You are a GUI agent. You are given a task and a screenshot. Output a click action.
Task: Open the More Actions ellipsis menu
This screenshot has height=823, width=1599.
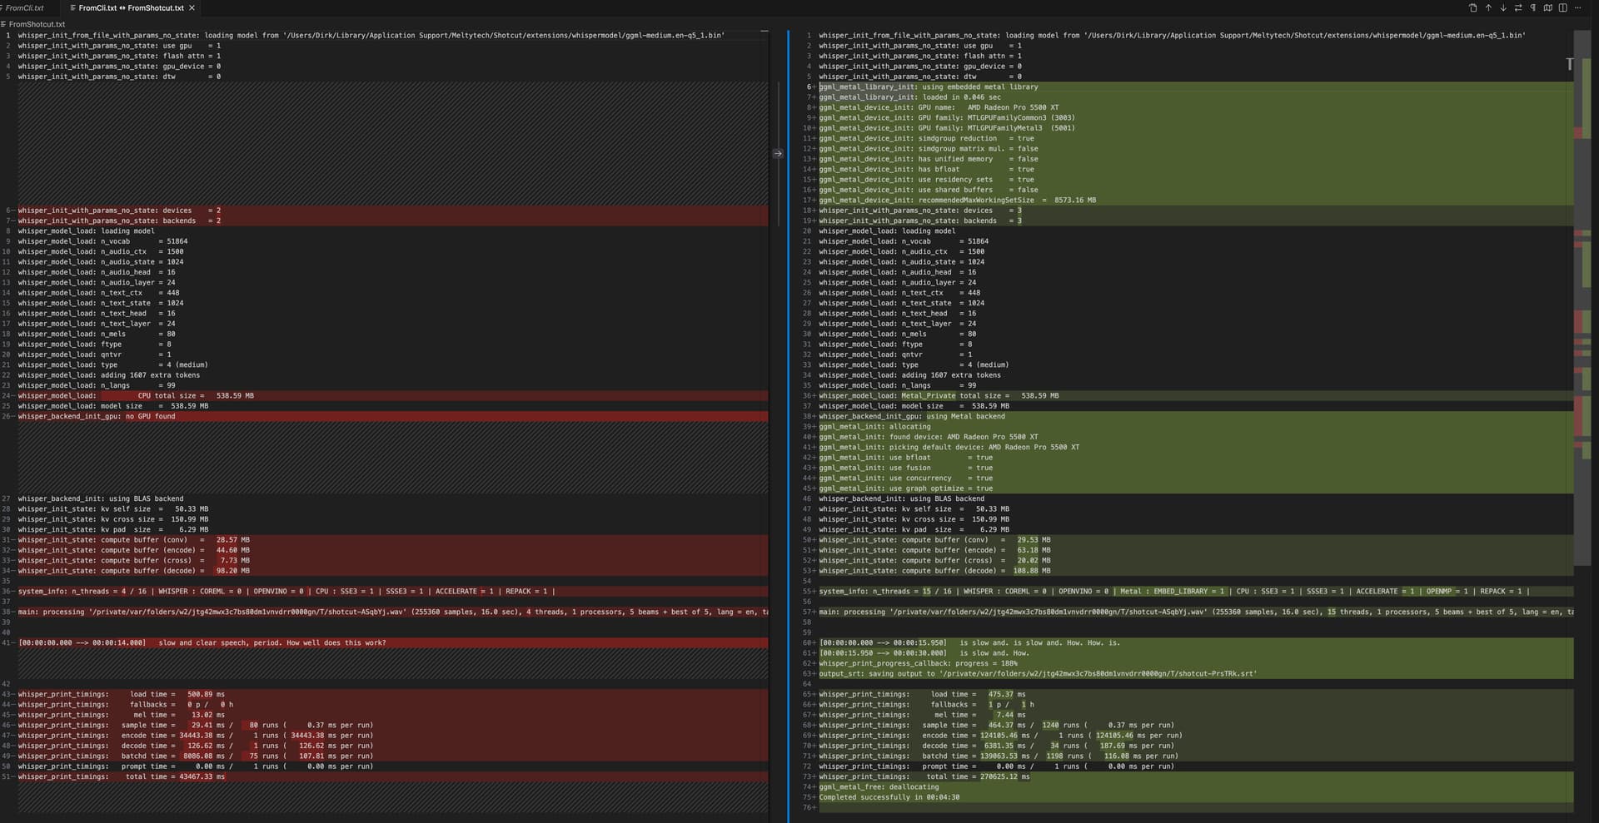pos(1578,7)
